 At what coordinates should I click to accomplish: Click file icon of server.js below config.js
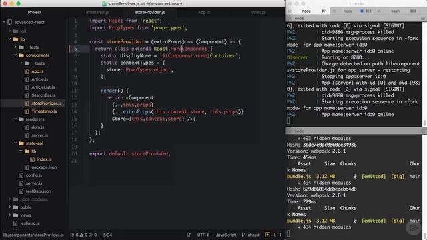pos(21,183)
